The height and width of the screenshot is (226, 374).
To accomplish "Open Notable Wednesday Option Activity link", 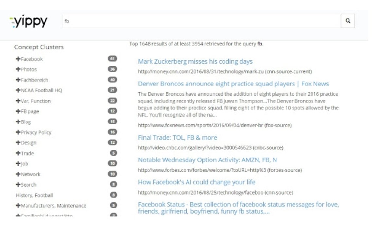I will 207,160.
